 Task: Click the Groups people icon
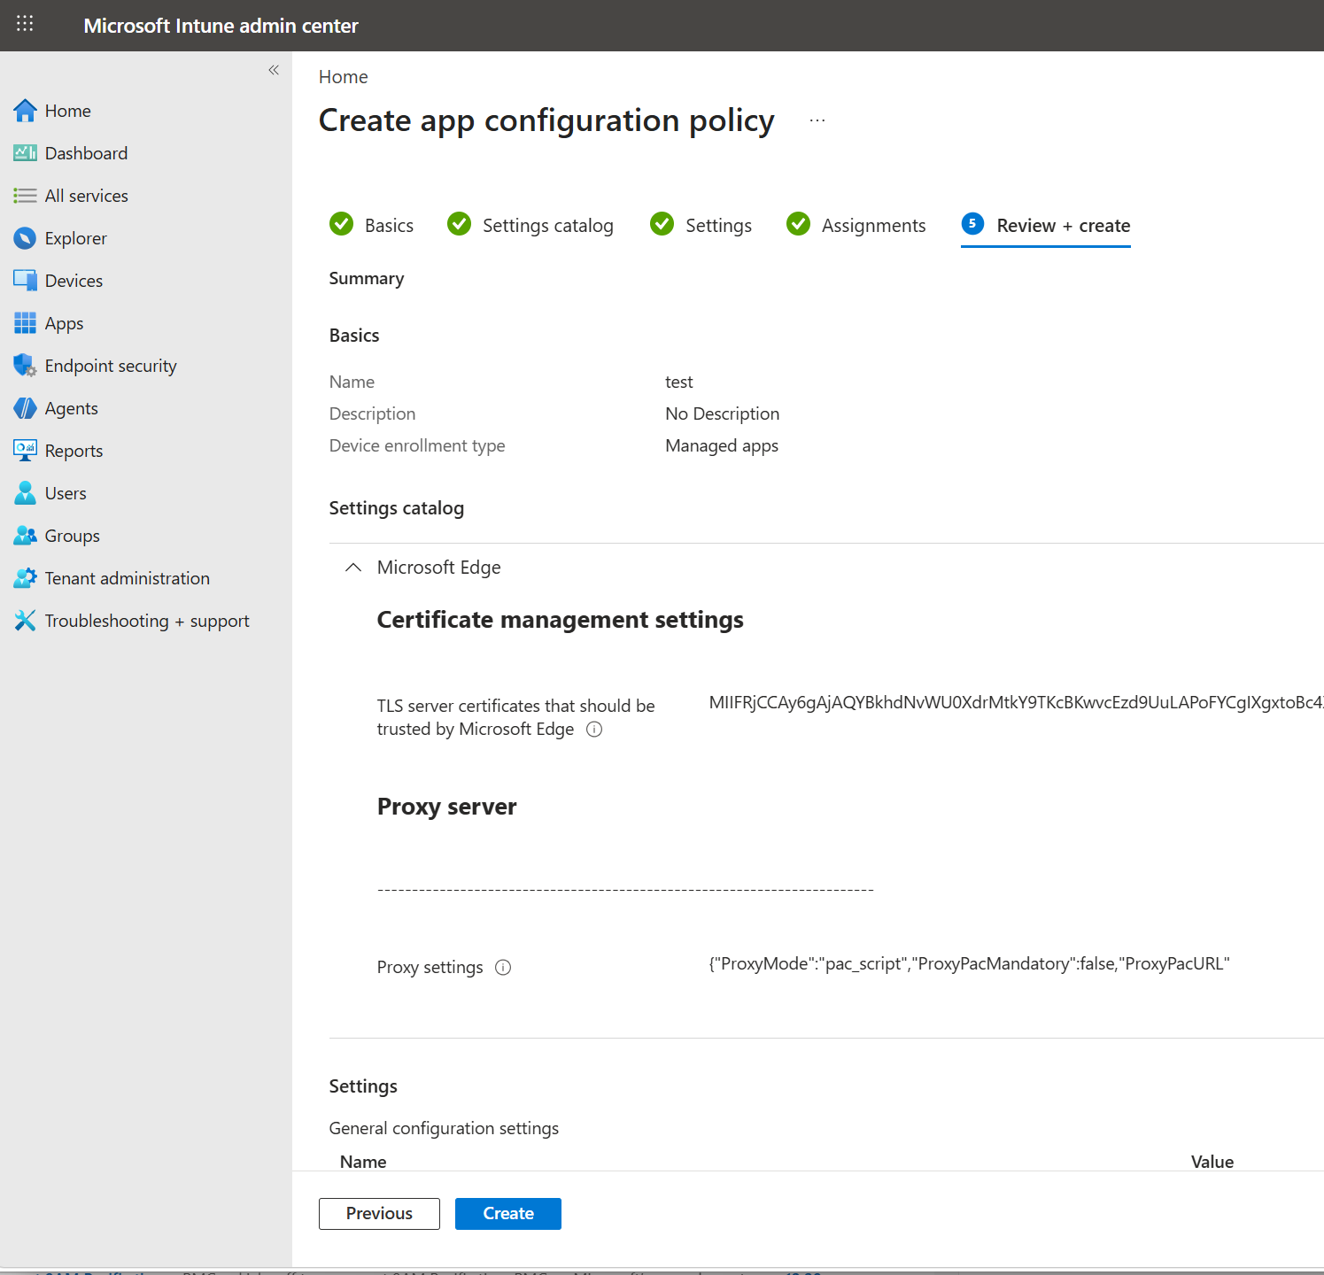[25, 536]
